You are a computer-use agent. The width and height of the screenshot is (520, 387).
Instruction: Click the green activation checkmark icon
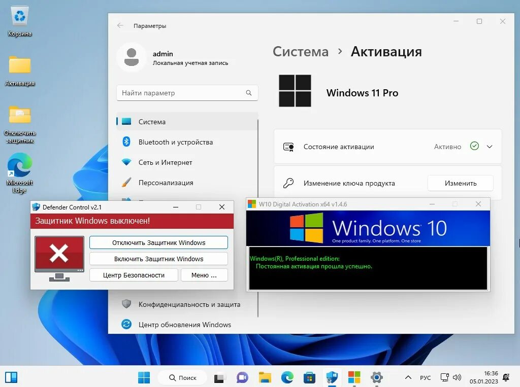(475, 146)
